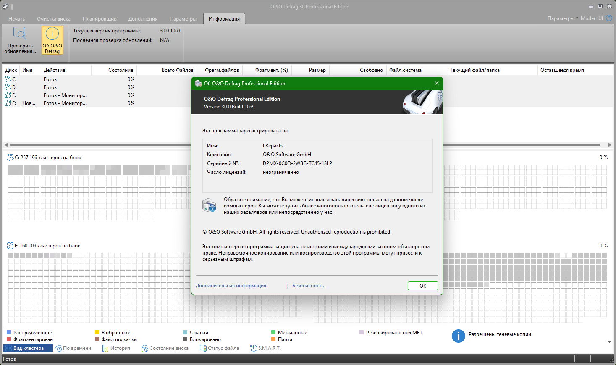Switch to the Статус файла view
Image resolution: width=616 pixels, height=365 pixels.
pos(219,348)
